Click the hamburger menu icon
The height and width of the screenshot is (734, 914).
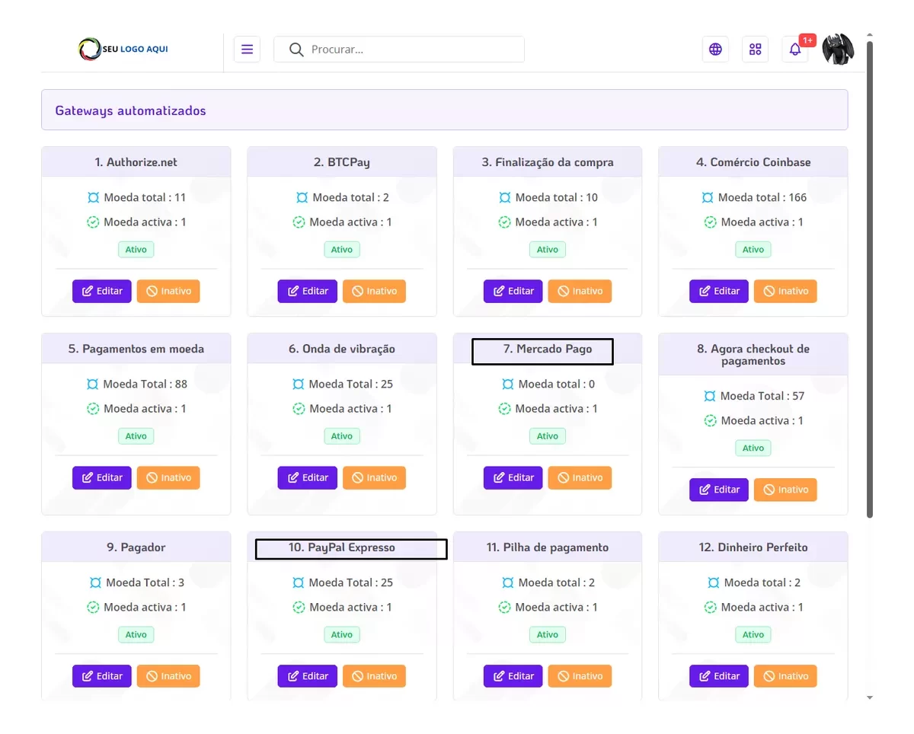247,49
